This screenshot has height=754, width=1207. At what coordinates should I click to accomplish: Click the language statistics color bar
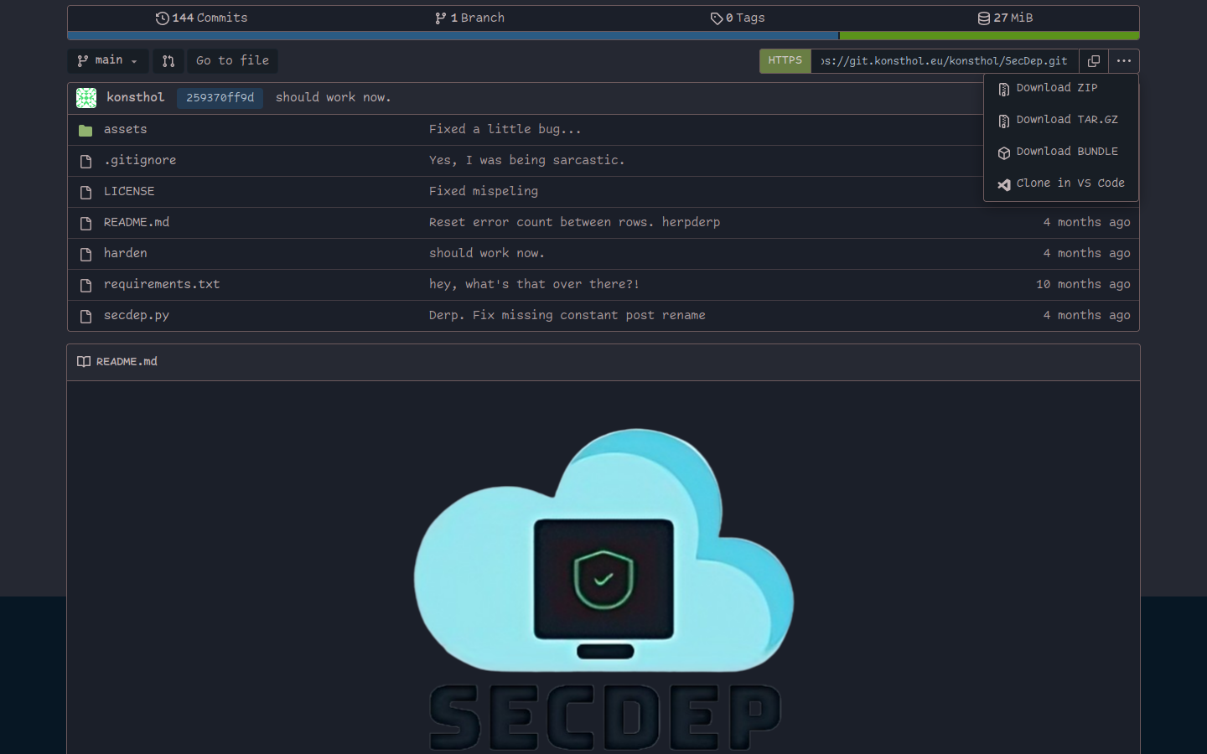(603, 36)
